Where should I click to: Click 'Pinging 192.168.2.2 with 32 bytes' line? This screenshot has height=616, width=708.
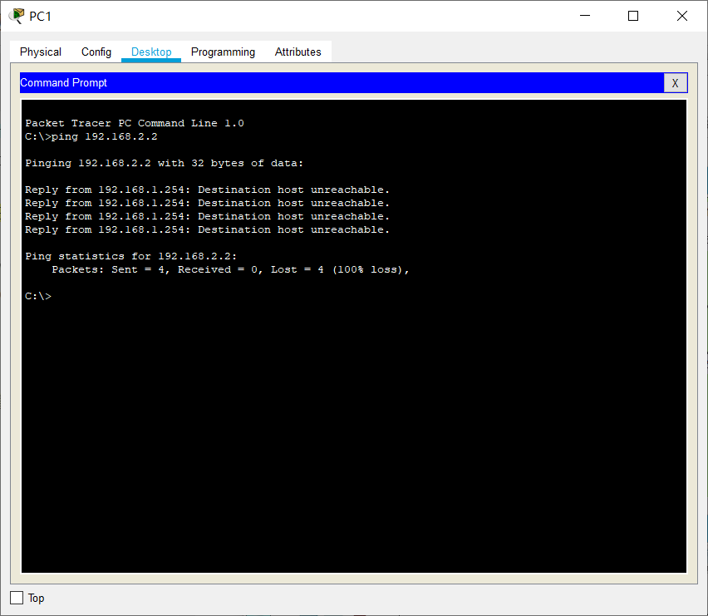pos(165,163)
